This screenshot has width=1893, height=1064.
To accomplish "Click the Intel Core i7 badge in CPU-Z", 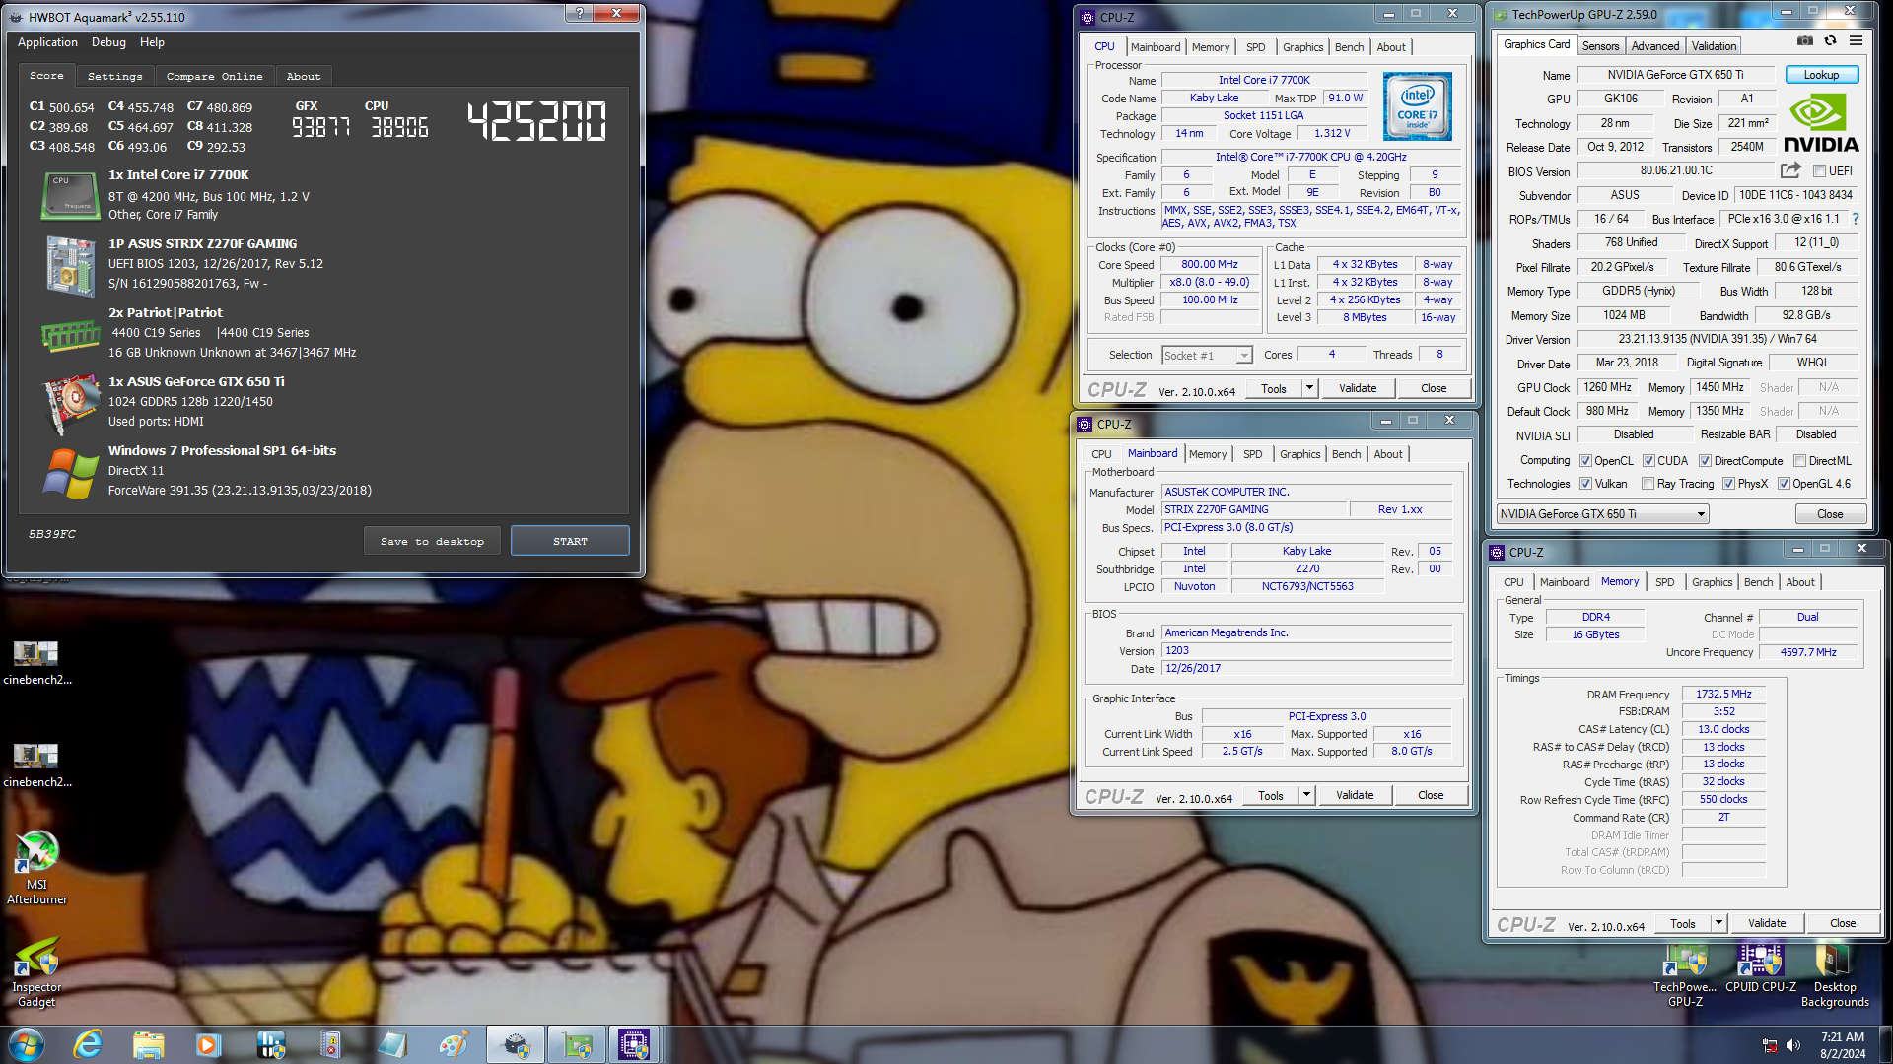I will tap(1417, 105).
